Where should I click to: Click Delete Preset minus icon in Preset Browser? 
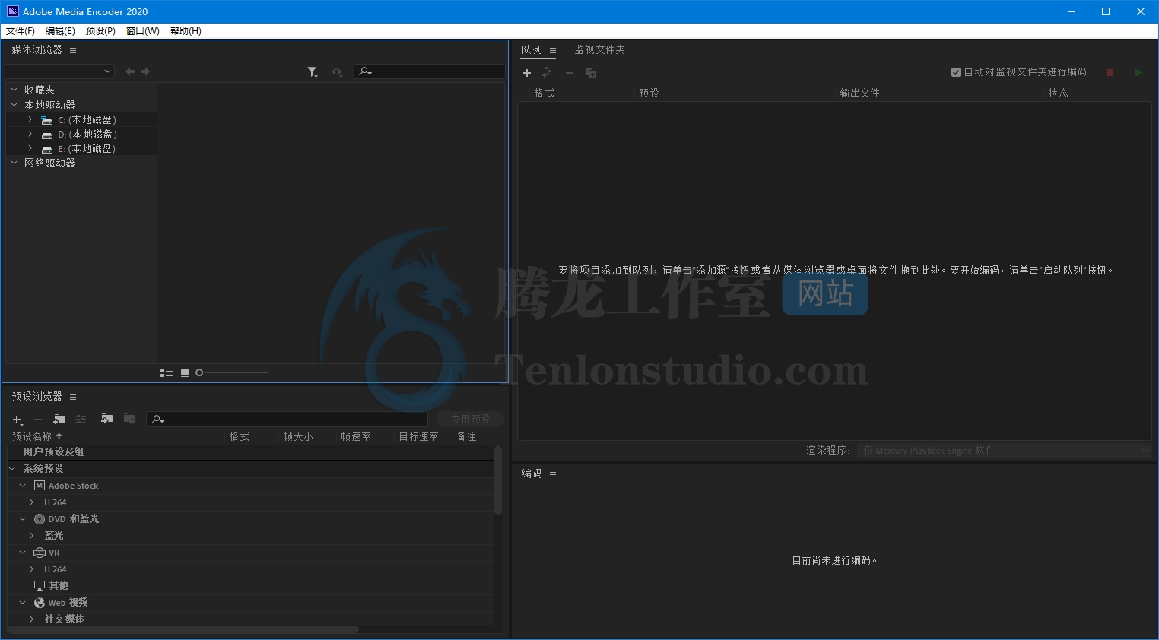(37, 420)
